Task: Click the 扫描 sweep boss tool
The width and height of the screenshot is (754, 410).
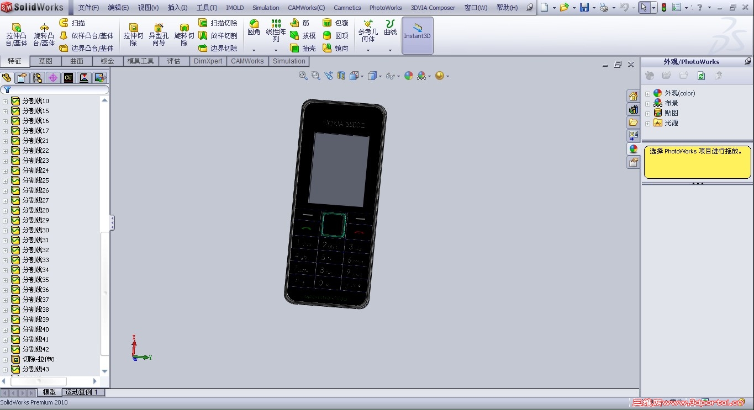Action: pyautogui.click(x=72, y=23)
